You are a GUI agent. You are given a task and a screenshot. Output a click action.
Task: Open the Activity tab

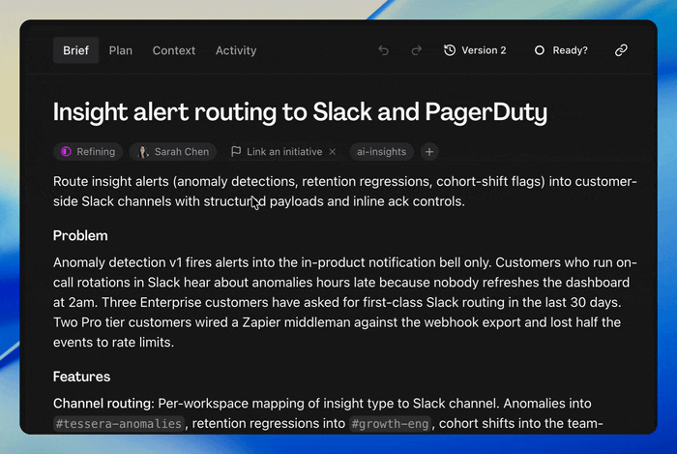pyautogui.click(x=236, y=50)
